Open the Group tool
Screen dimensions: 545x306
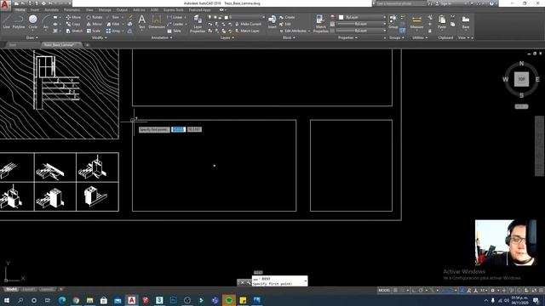pyautogui.click(x=393, y=21)
